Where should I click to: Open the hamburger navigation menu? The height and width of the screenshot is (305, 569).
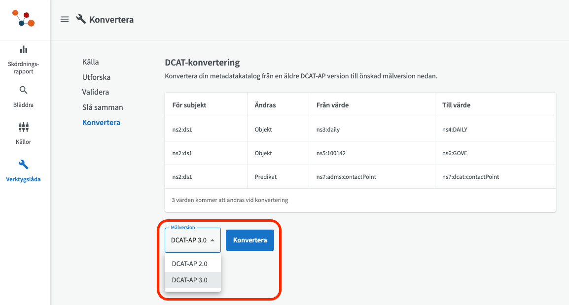64,19
